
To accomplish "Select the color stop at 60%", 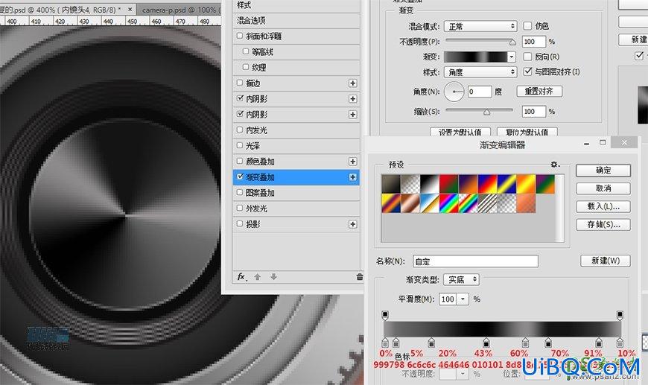I will (x=525, y=343).
